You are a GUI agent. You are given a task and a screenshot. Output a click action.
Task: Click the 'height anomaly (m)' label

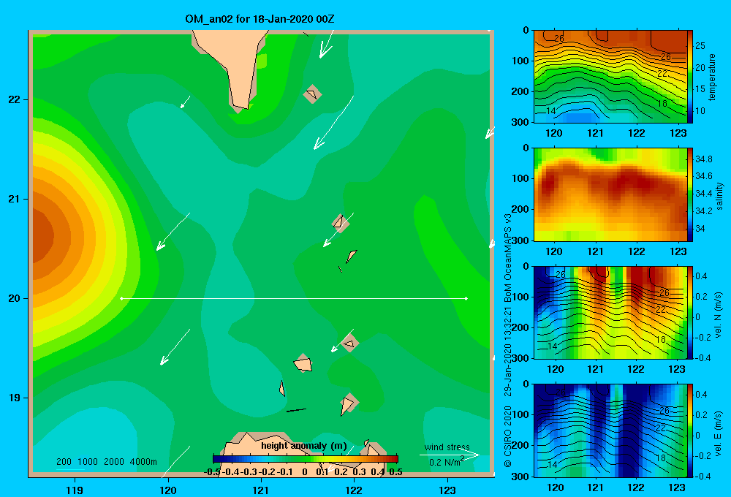pyautogui.click(x=304, y=446)
